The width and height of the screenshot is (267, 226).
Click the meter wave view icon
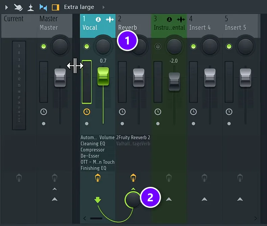[x=31, y=7]
